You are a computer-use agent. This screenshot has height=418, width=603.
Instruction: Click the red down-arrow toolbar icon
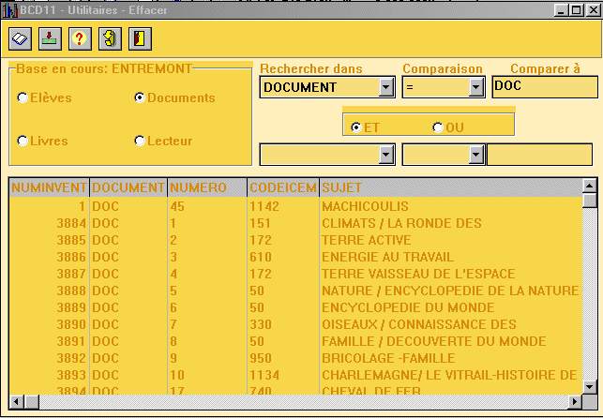coord(51,38)
